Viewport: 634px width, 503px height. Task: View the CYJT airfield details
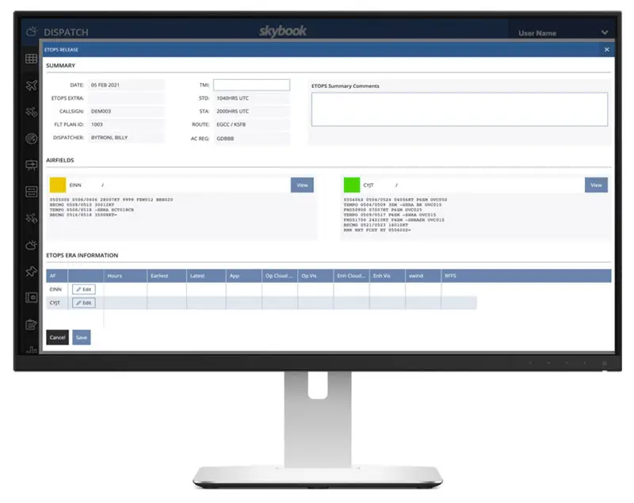click(596, 185)
